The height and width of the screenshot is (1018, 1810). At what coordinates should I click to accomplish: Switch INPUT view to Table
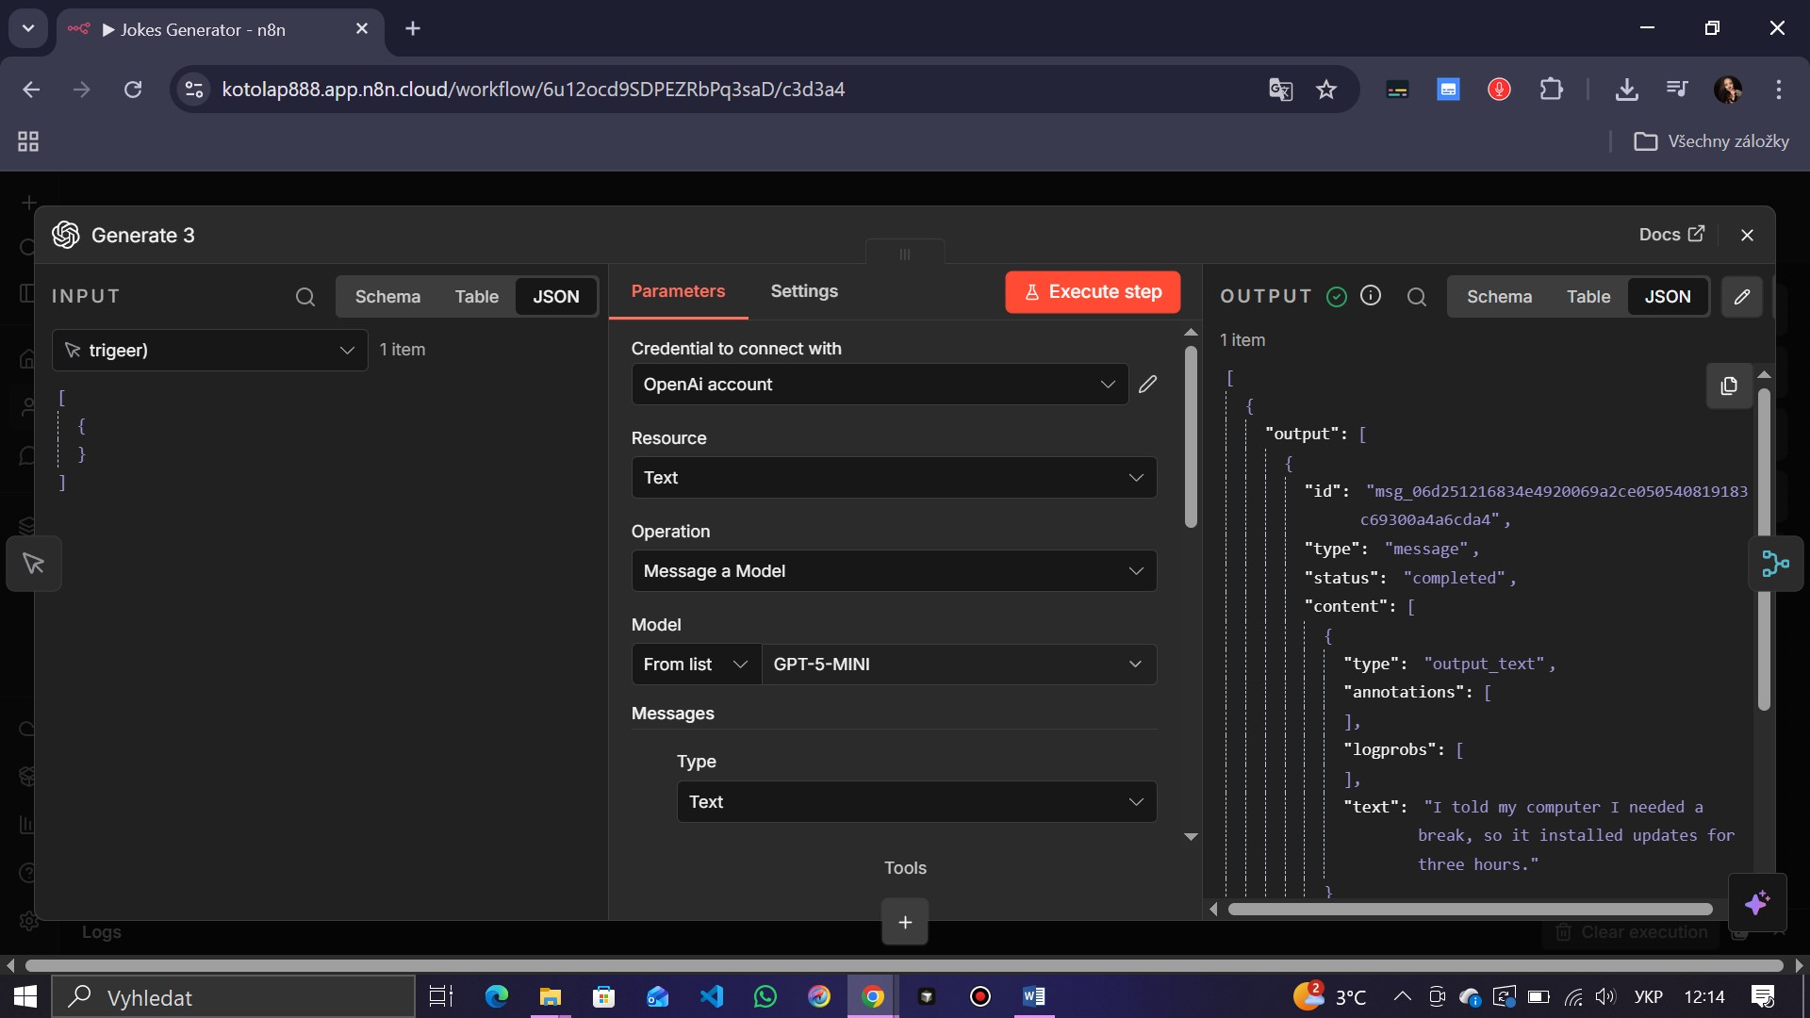pos(476,297)
